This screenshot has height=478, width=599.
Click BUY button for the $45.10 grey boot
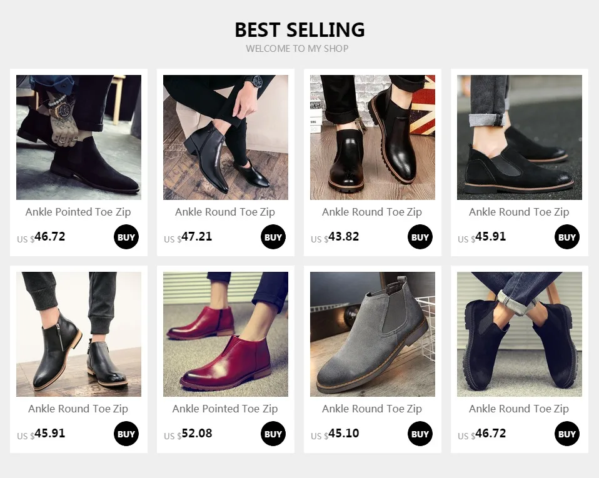click(x=420, y=434)
